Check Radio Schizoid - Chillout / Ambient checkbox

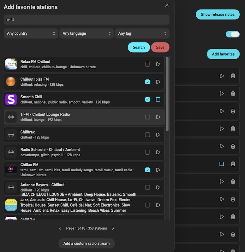pyautogui.click(x=147, y=152)
